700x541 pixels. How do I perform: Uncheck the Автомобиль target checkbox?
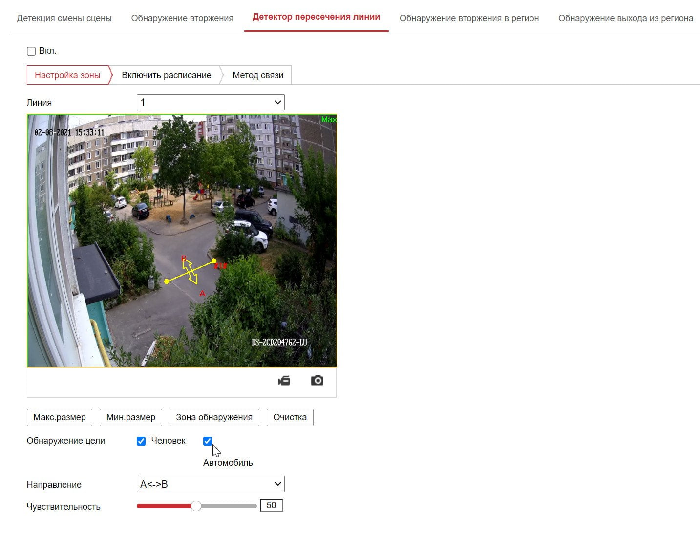point(208,441)
